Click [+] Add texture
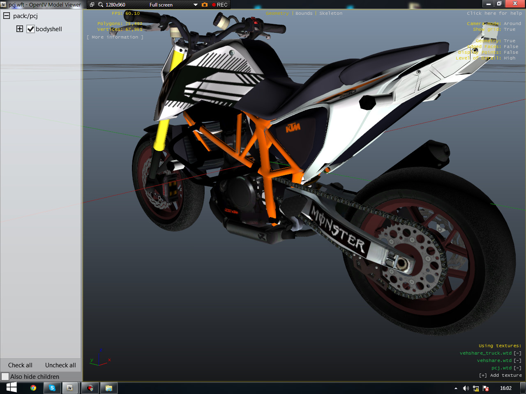526x394 pixels. (501, 375)
